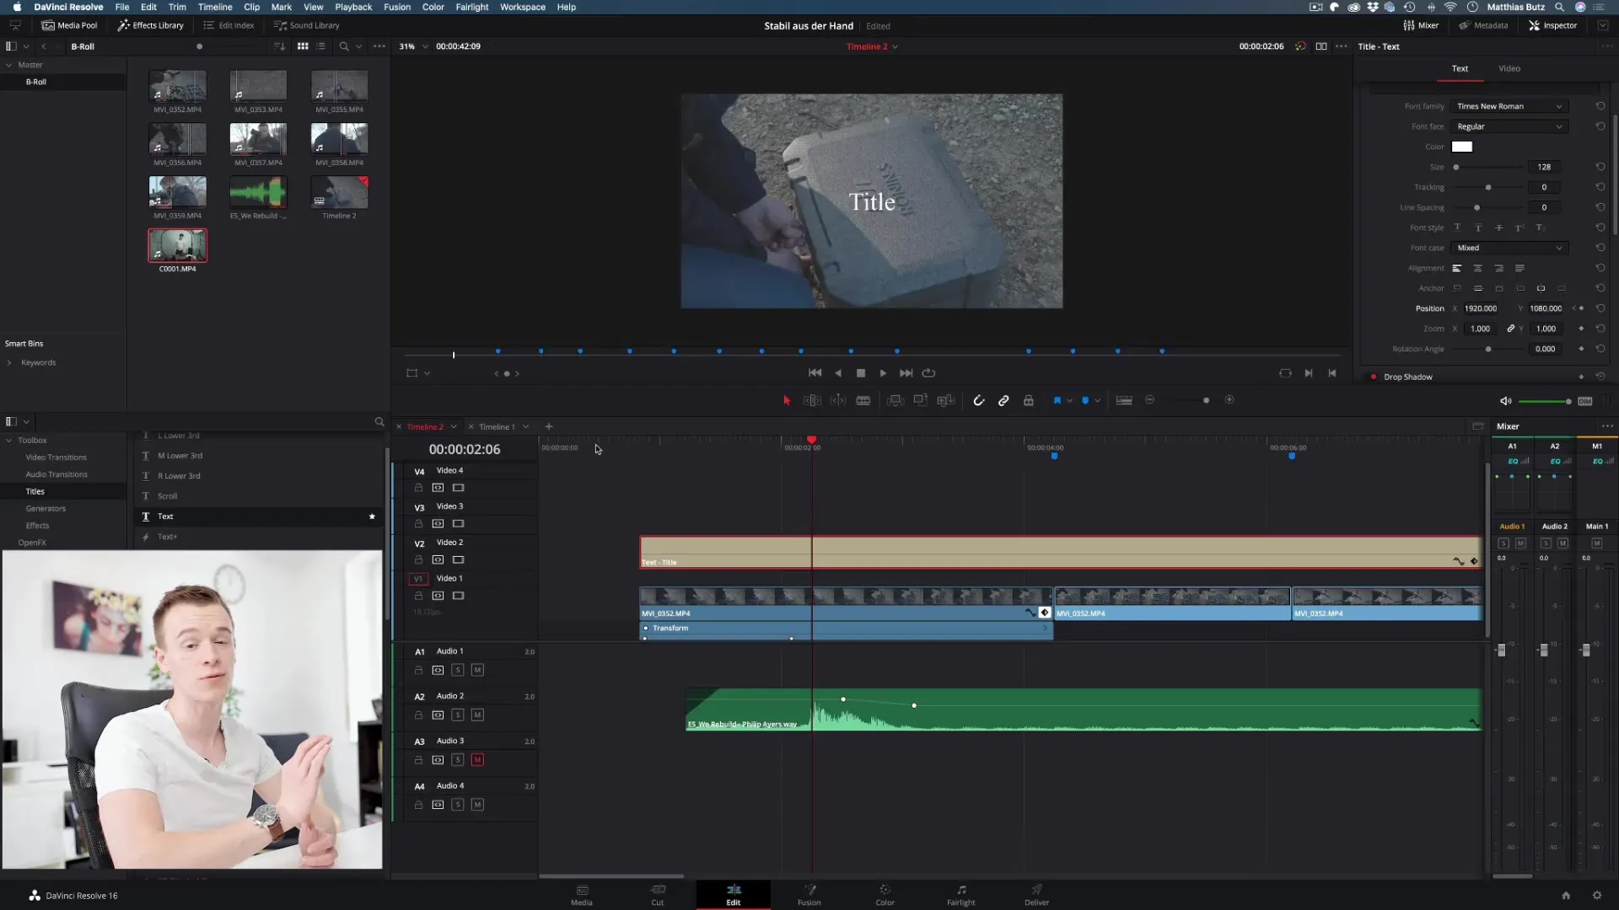
Task: Switch to the Video tab in Inspector
Action: [x=1509, y=69]
